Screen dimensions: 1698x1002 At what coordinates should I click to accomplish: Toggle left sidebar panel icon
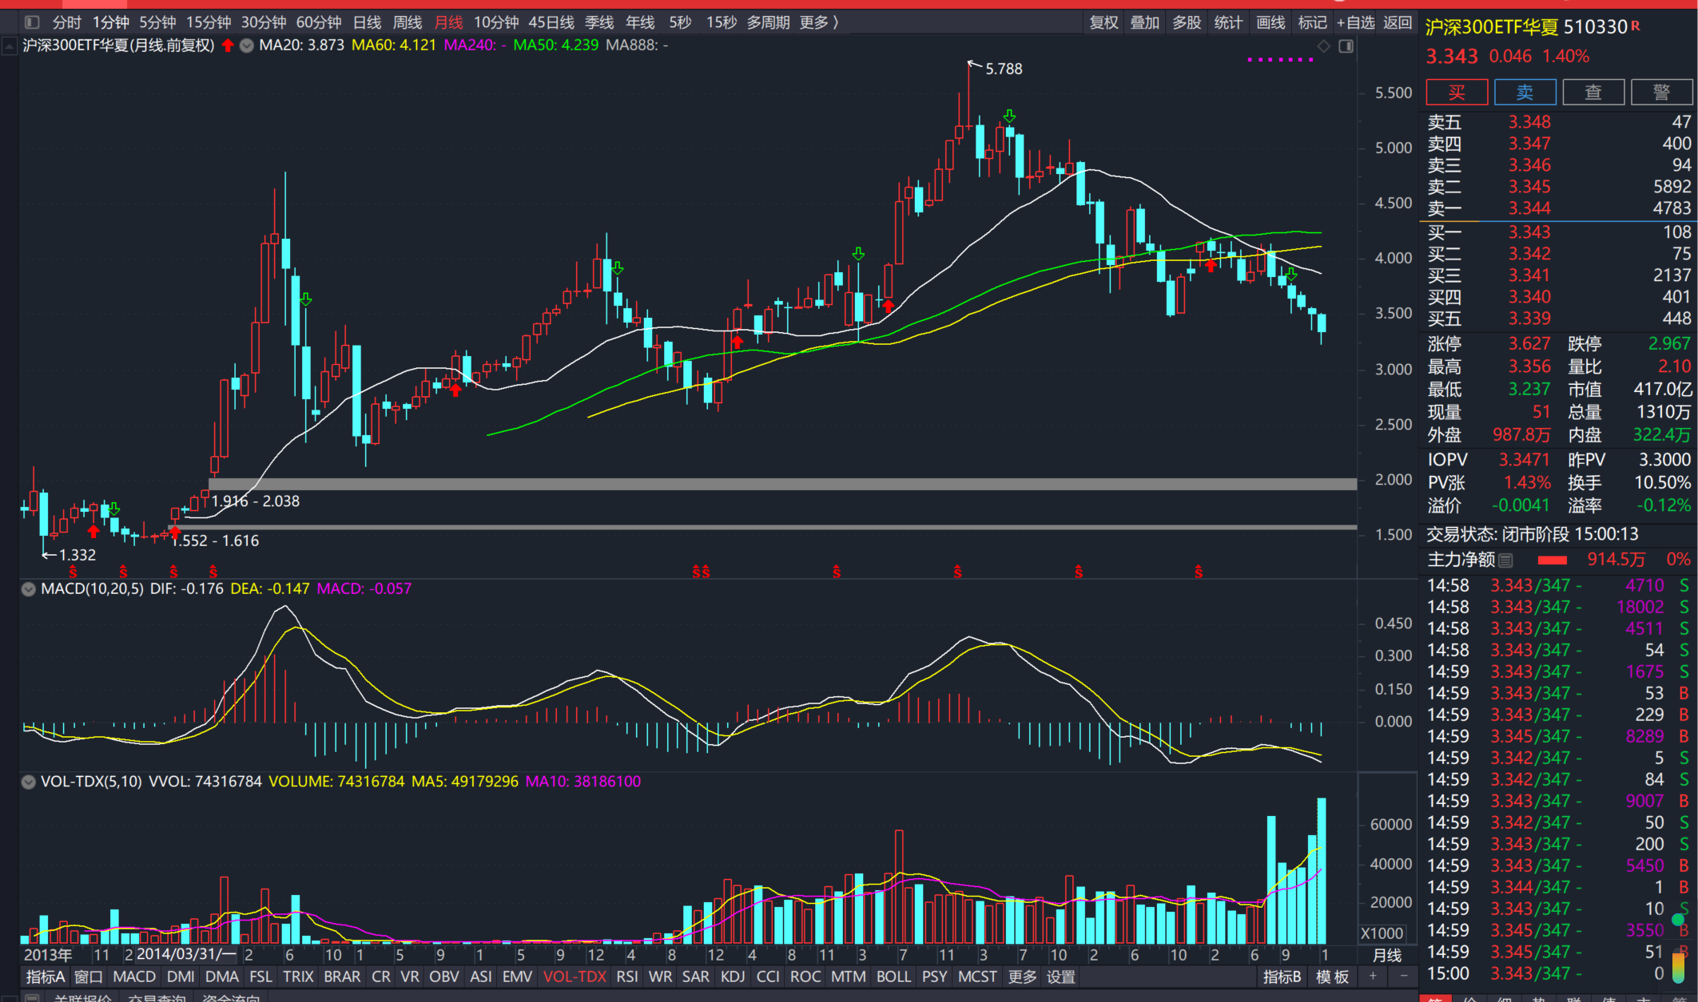pyautogui.click(x=32, y=22)
